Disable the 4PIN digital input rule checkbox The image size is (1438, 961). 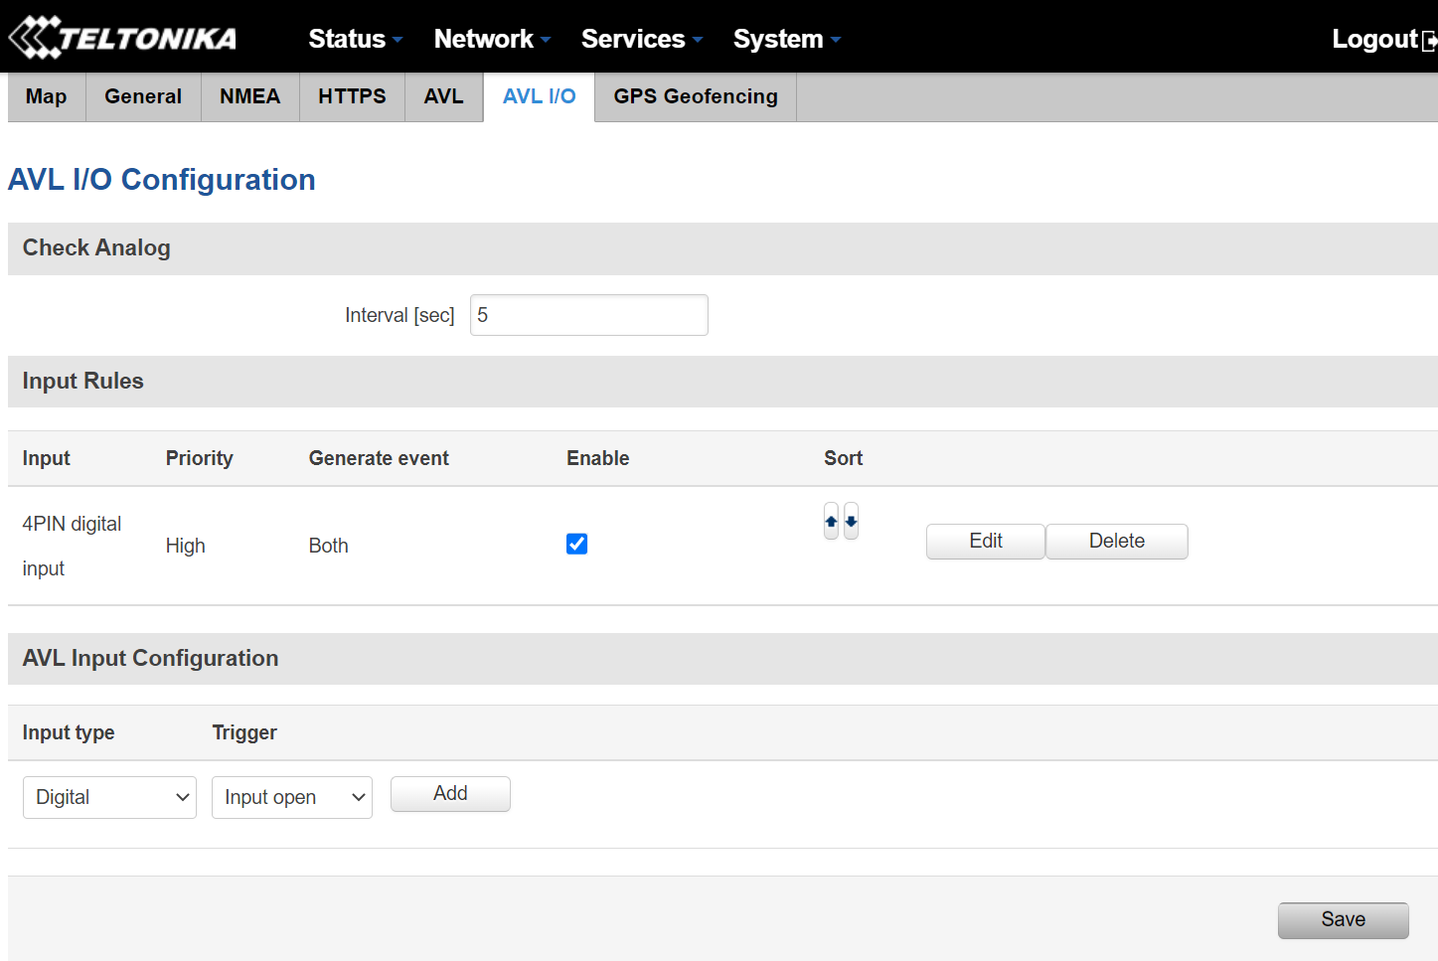tap(576, 544)
